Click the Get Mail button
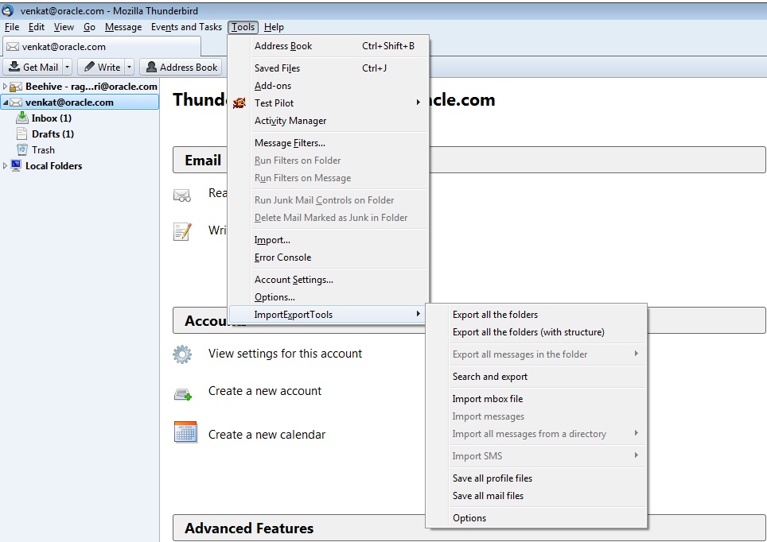Screen dimensions: 767x542 pyautogui.click(x=33, y=67)
